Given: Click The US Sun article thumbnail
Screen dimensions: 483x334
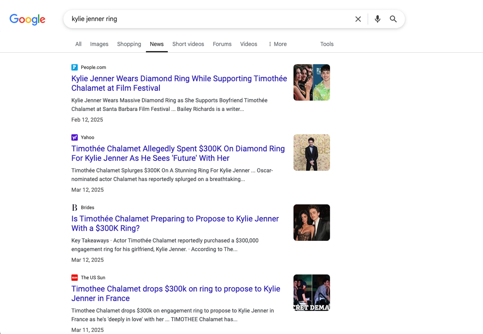Looking at the screenshot, I should (312, 292).
